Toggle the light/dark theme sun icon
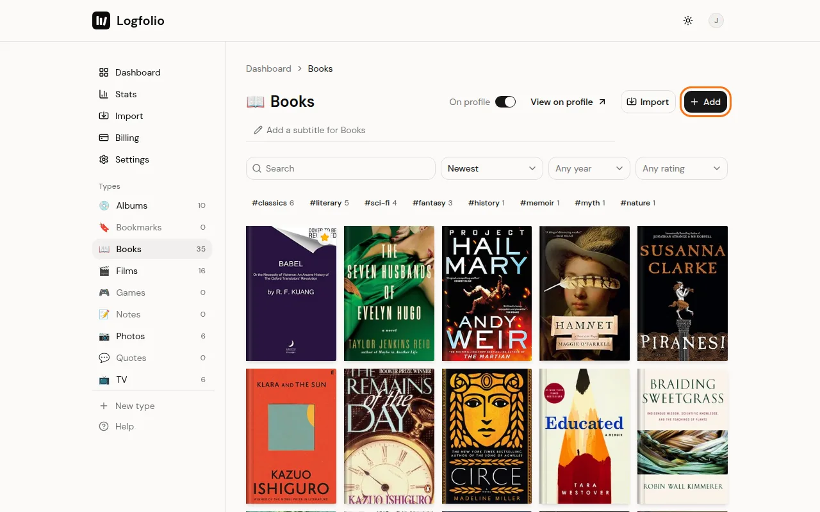This screenshot has height=512, width=820. 688,20
